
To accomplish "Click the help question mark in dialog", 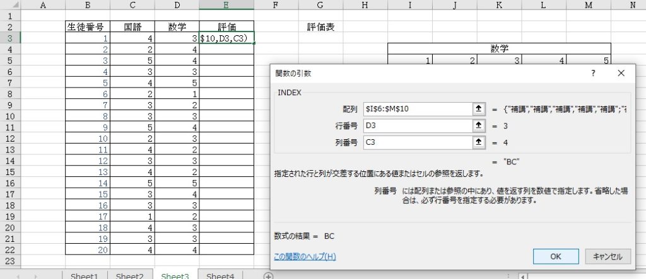I will (x=593, y=73).
